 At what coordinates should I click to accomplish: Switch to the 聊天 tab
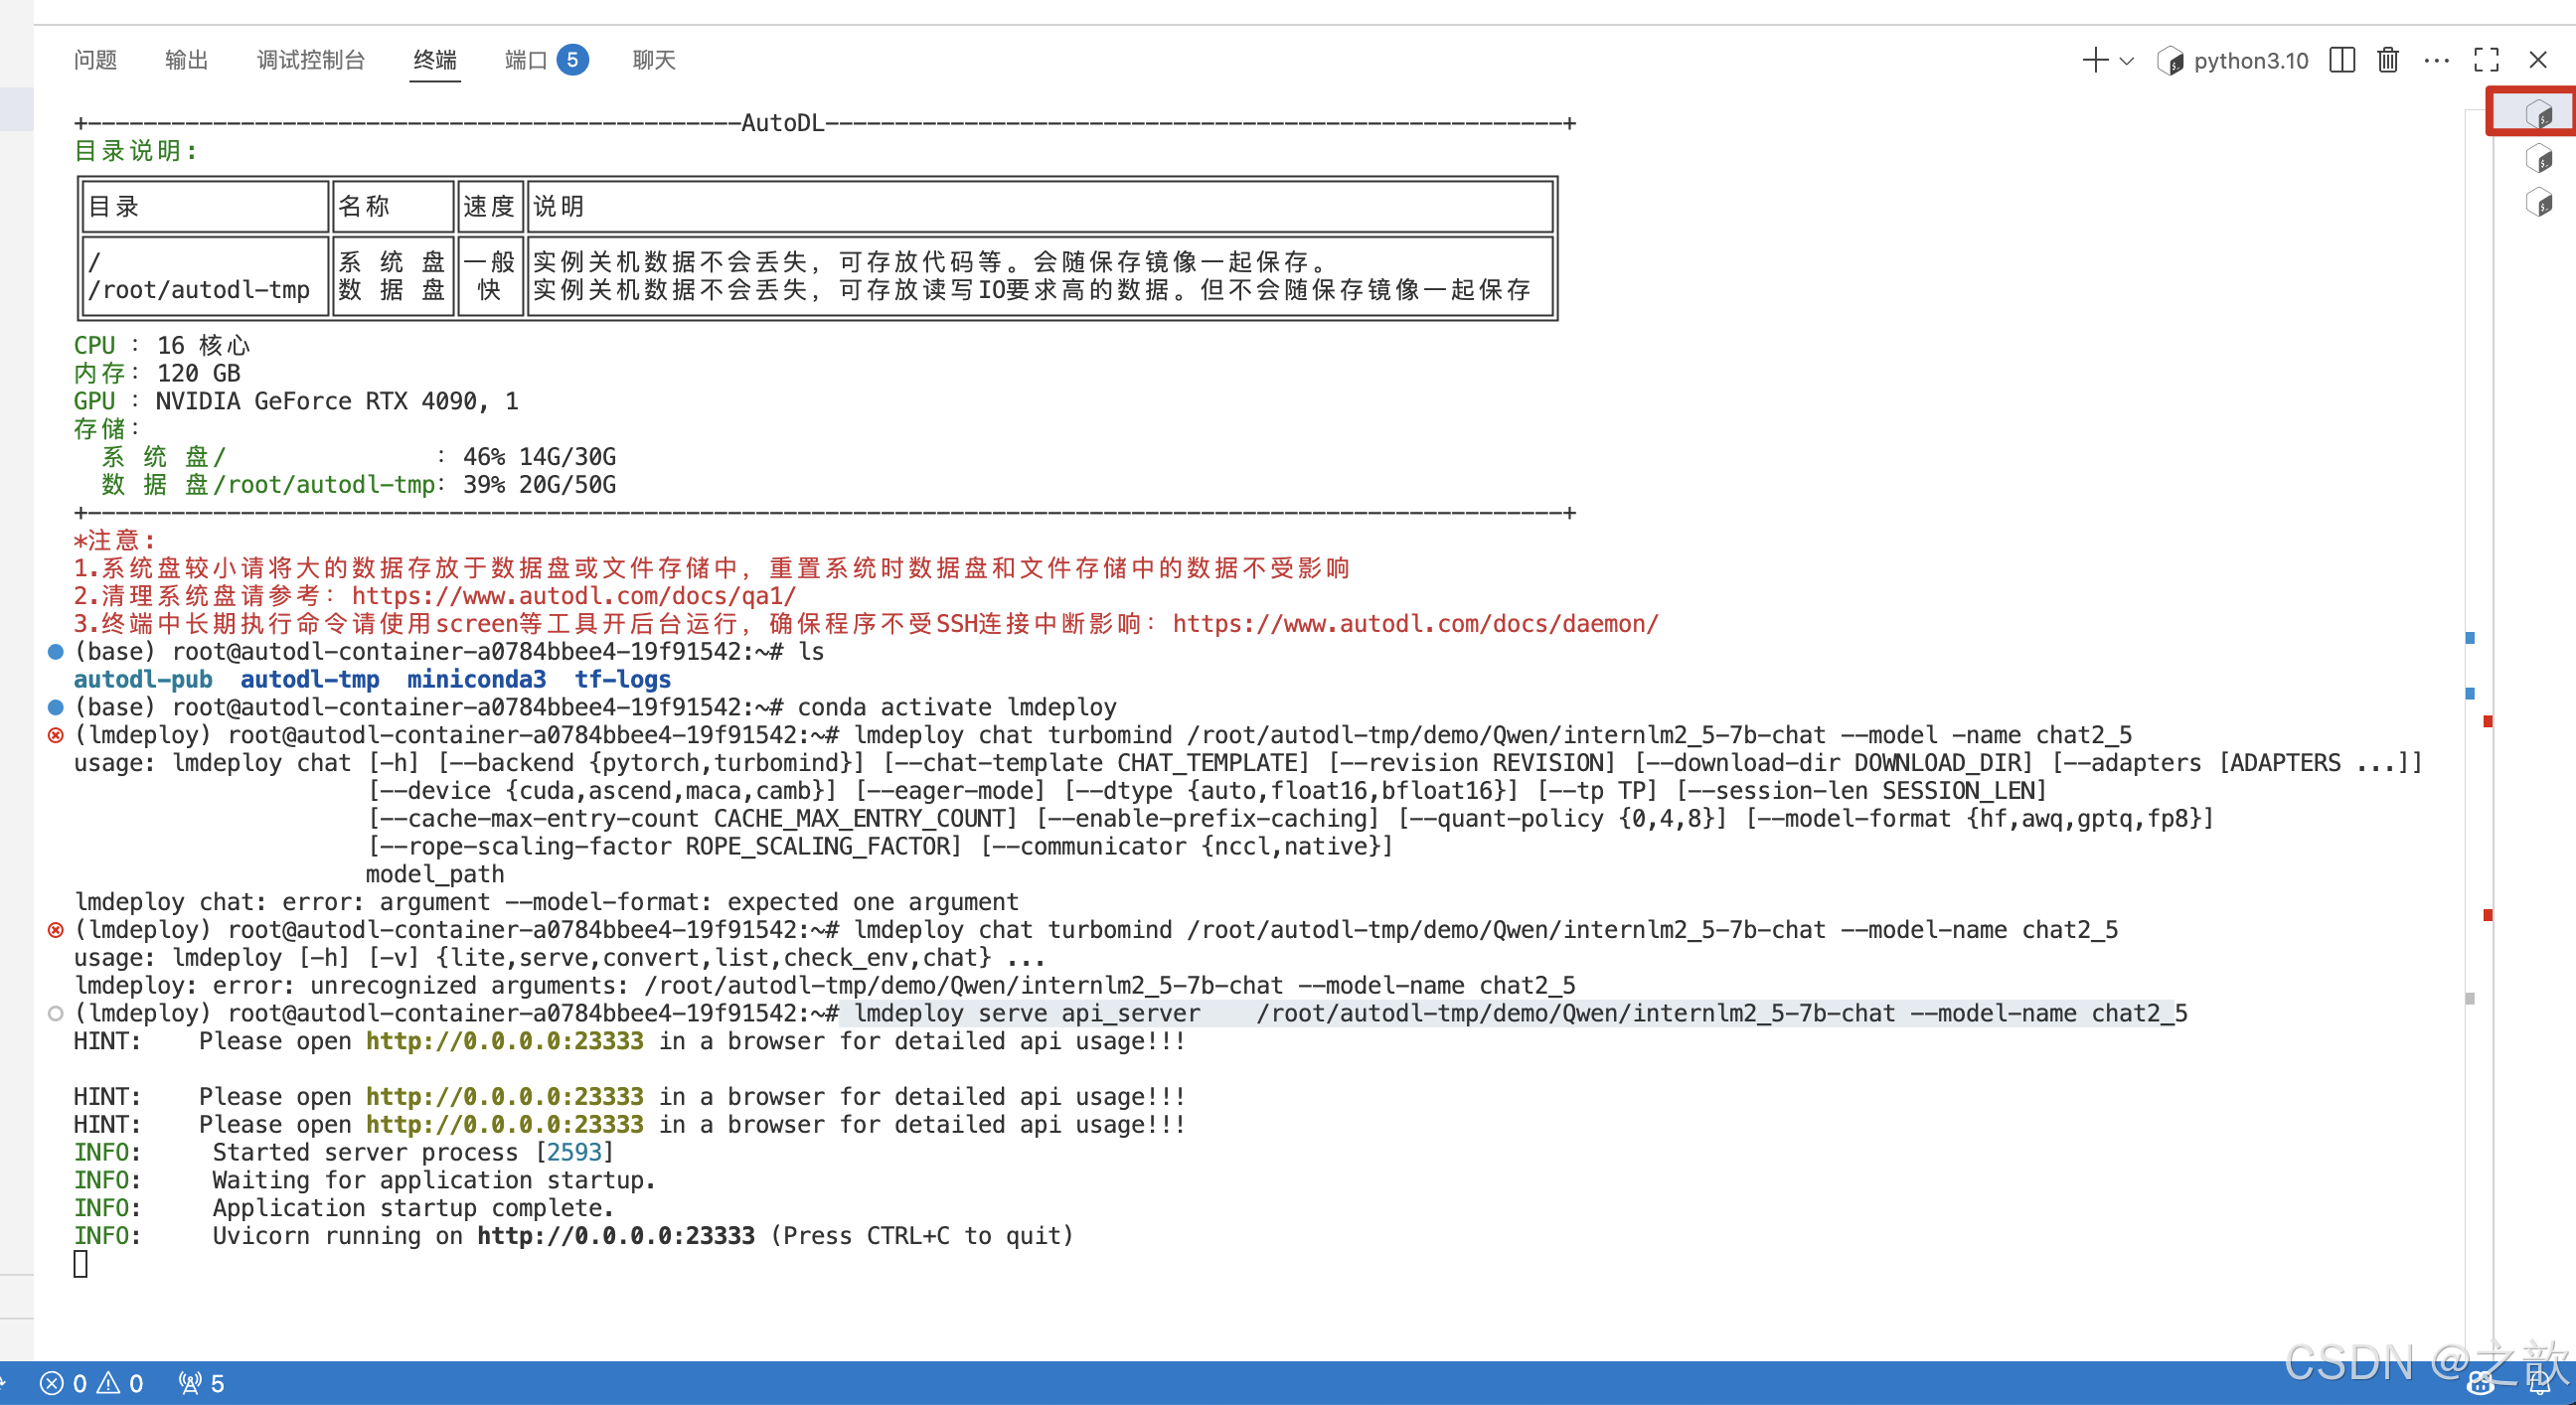654,60
